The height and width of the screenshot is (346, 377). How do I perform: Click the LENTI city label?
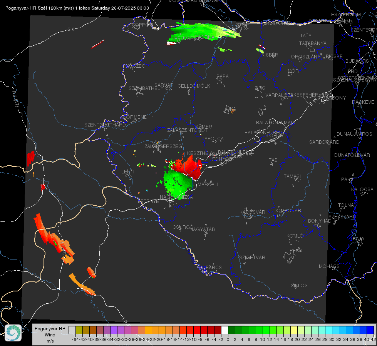coord(128,172)
